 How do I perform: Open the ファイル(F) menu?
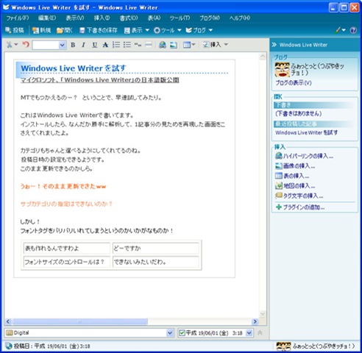click(18, 18)
